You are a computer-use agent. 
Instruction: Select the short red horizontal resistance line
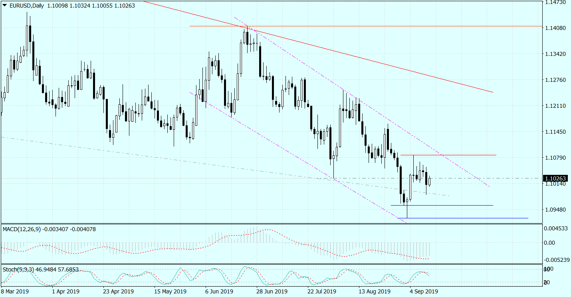[x=448, y=155]
